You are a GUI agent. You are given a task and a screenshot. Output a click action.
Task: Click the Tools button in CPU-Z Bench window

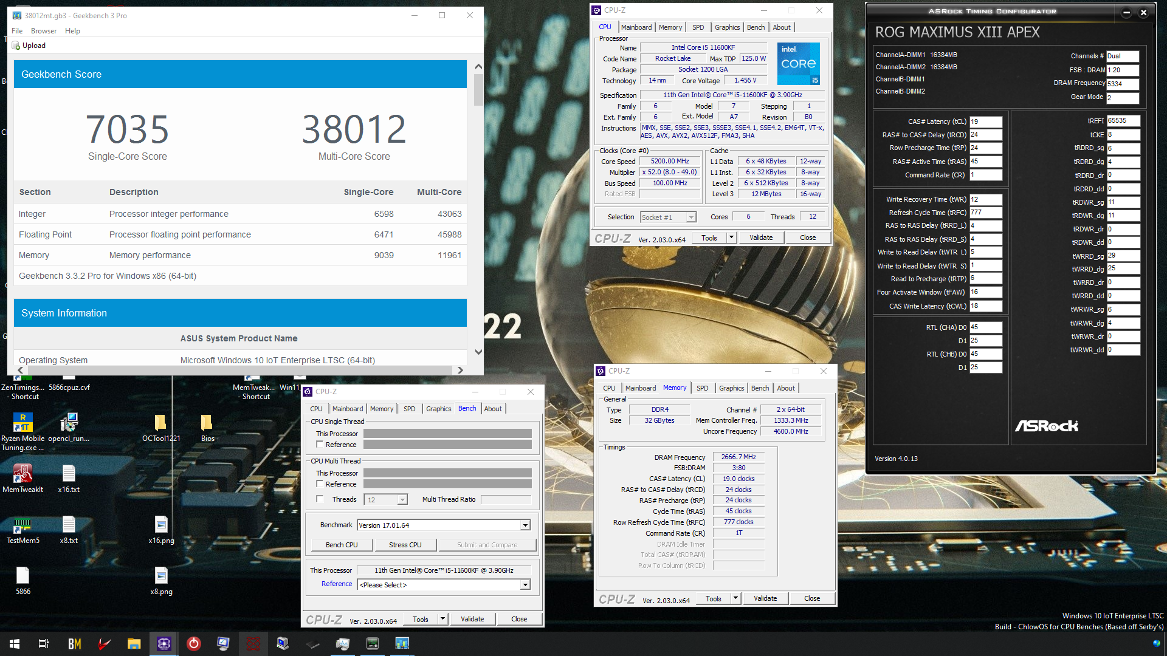pyautogui.click(x=421, y=619)
